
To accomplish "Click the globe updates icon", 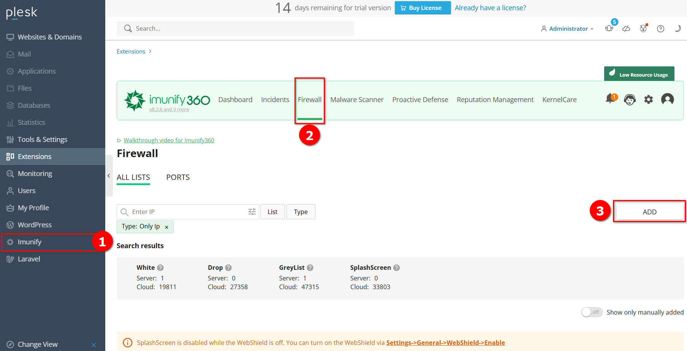I will (x=643, y=28).
